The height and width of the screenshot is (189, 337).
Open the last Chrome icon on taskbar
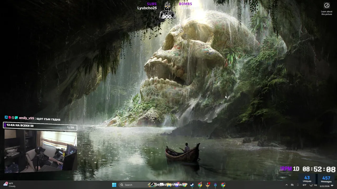click(223, 185)
